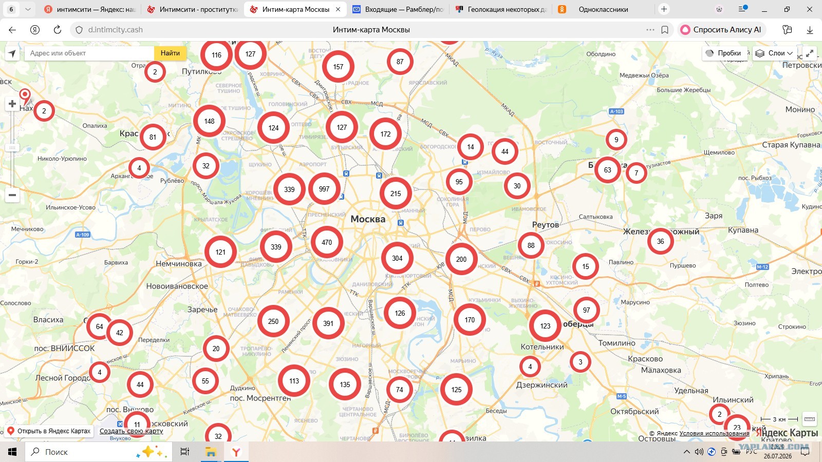Open the cluster marker showing 215
Image resolution: width=822 pixels, height=462 pixels.
pyautogui.click(x=396, y=194)
